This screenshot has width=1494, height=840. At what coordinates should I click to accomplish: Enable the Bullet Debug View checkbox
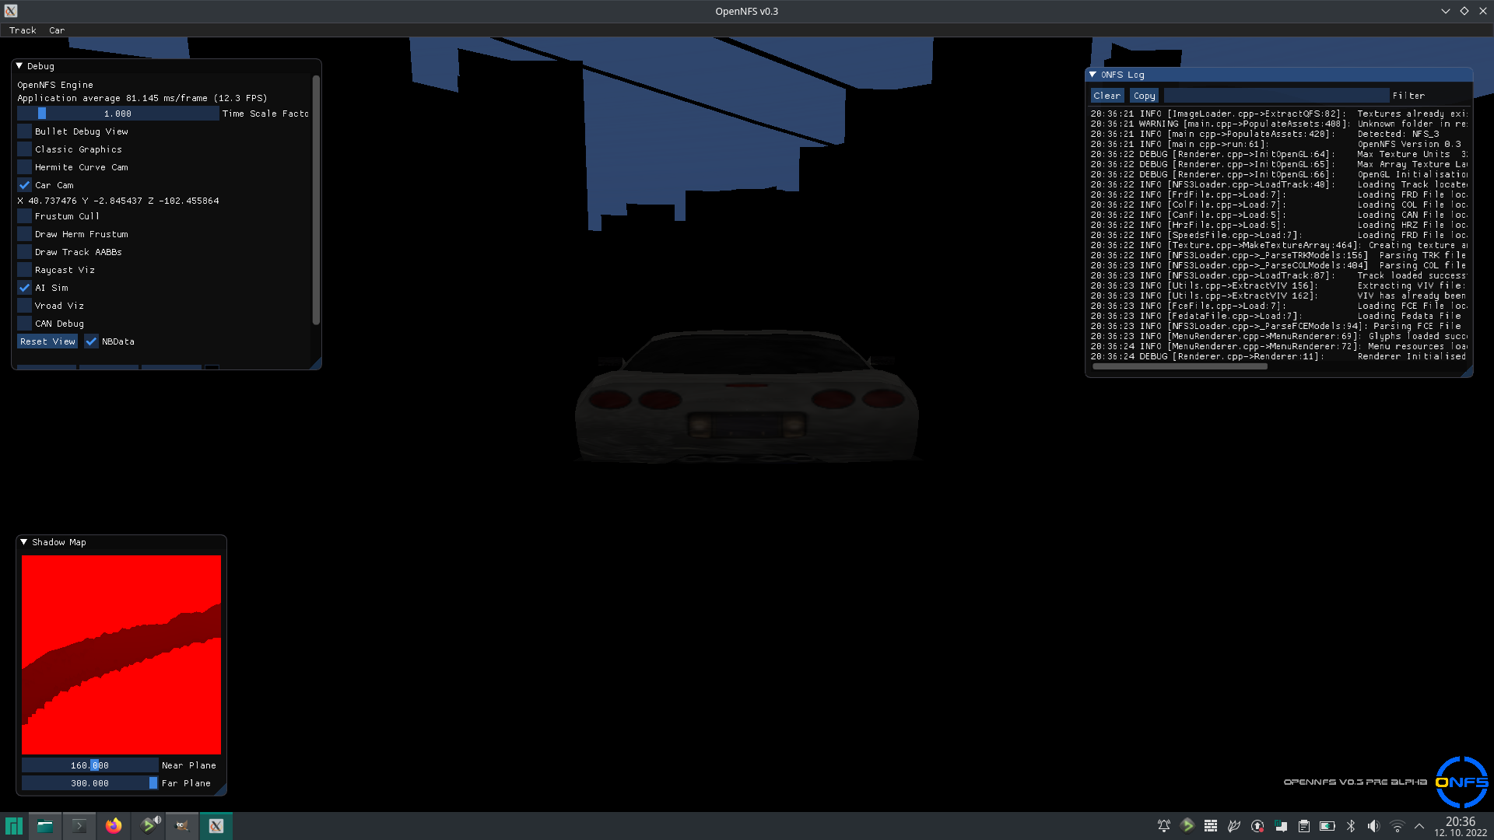point(24,131)
